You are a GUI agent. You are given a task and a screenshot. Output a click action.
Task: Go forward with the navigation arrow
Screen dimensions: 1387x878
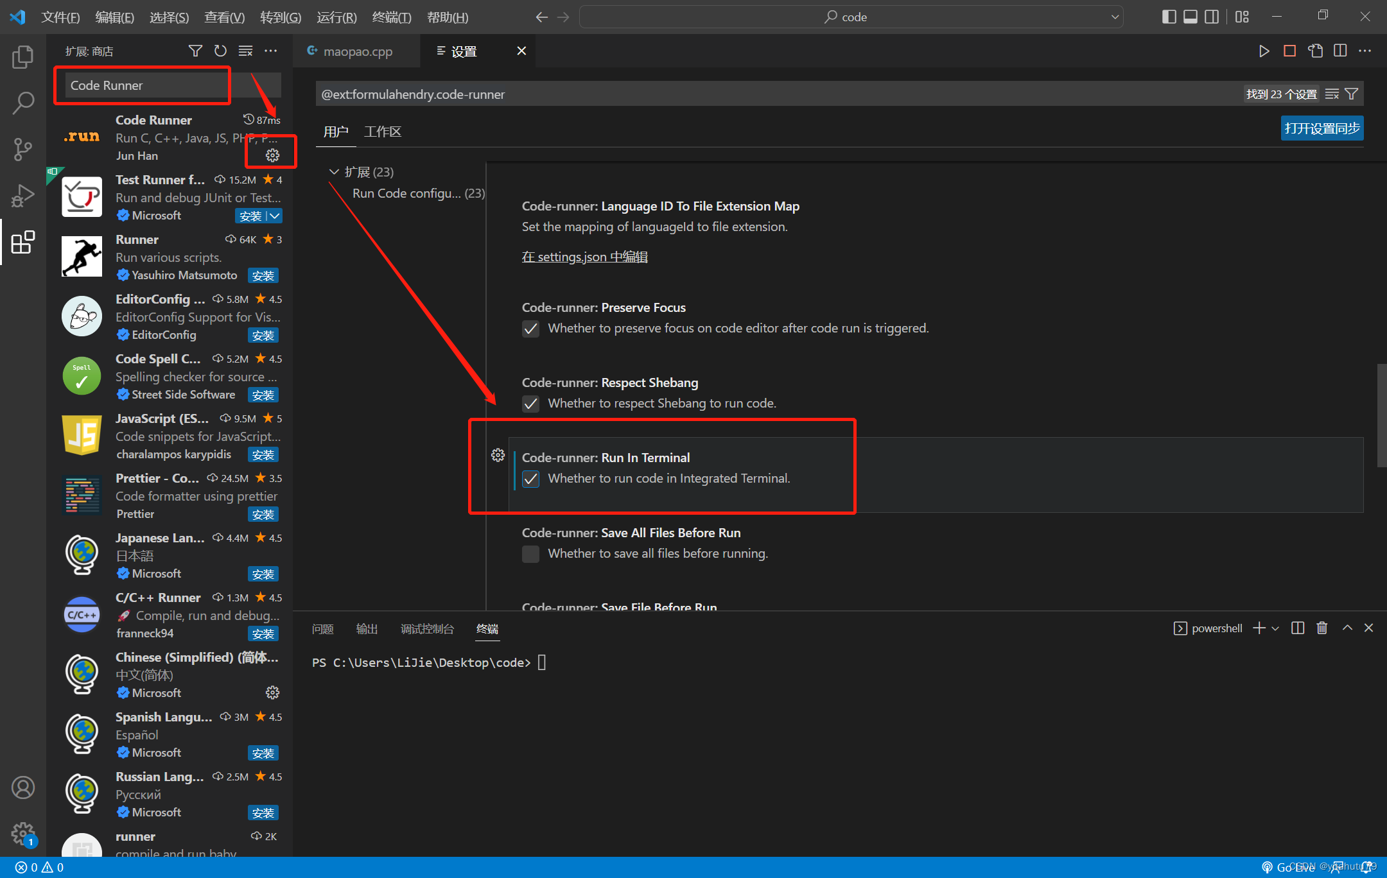click(x=563, y=17)
